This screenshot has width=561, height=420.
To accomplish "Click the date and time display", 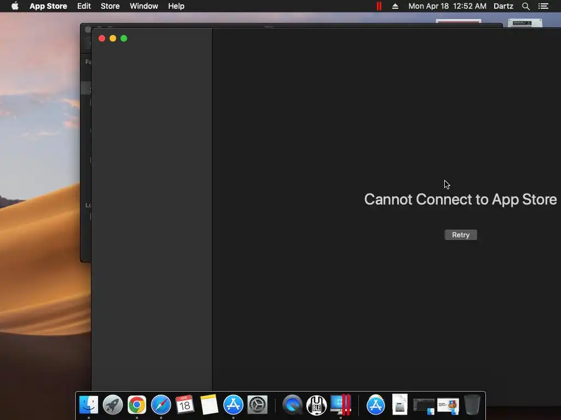I will click(447, 6).
